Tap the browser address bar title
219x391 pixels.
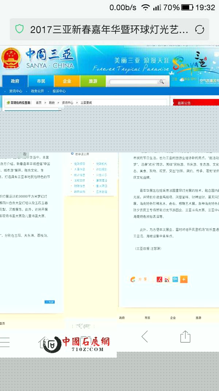109,29
